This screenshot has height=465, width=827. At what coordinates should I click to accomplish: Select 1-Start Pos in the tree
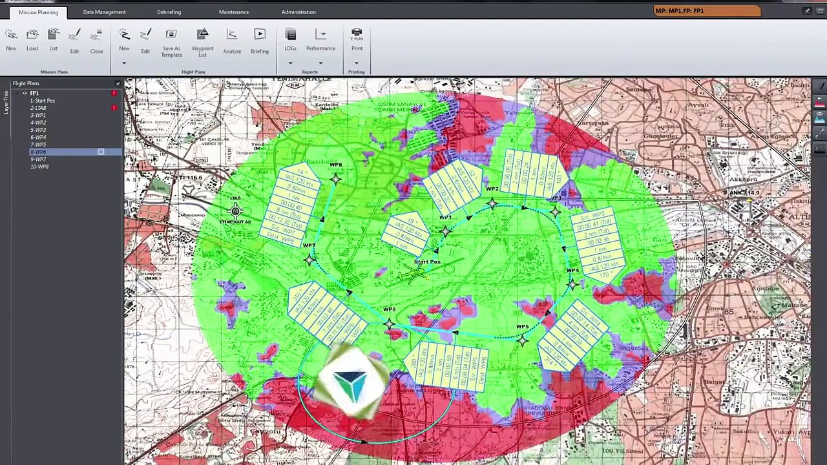pos(43,101)
